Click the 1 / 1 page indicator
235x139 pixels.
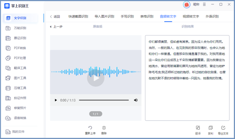95,114
